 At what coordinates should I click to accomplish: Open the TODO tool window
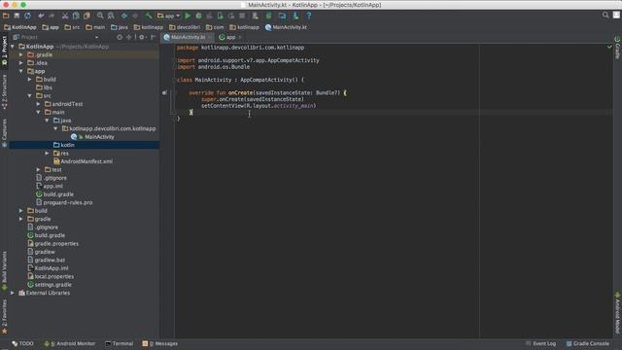point(22,343)
